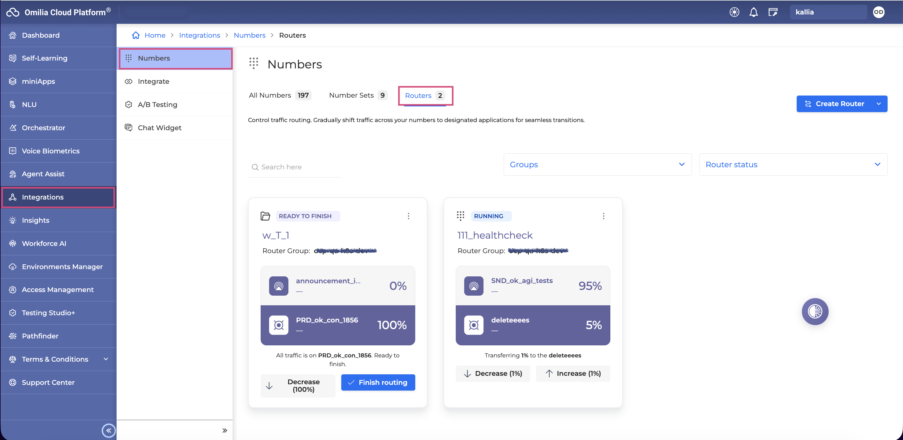Open the 111_healthcheck router title

(495, 235)
